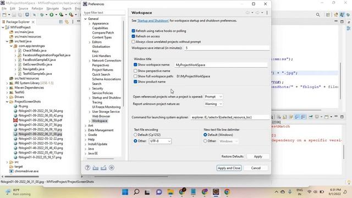
Task: Open the rightmost Chrome icon on the taskbar
Action: coord(227,192)
